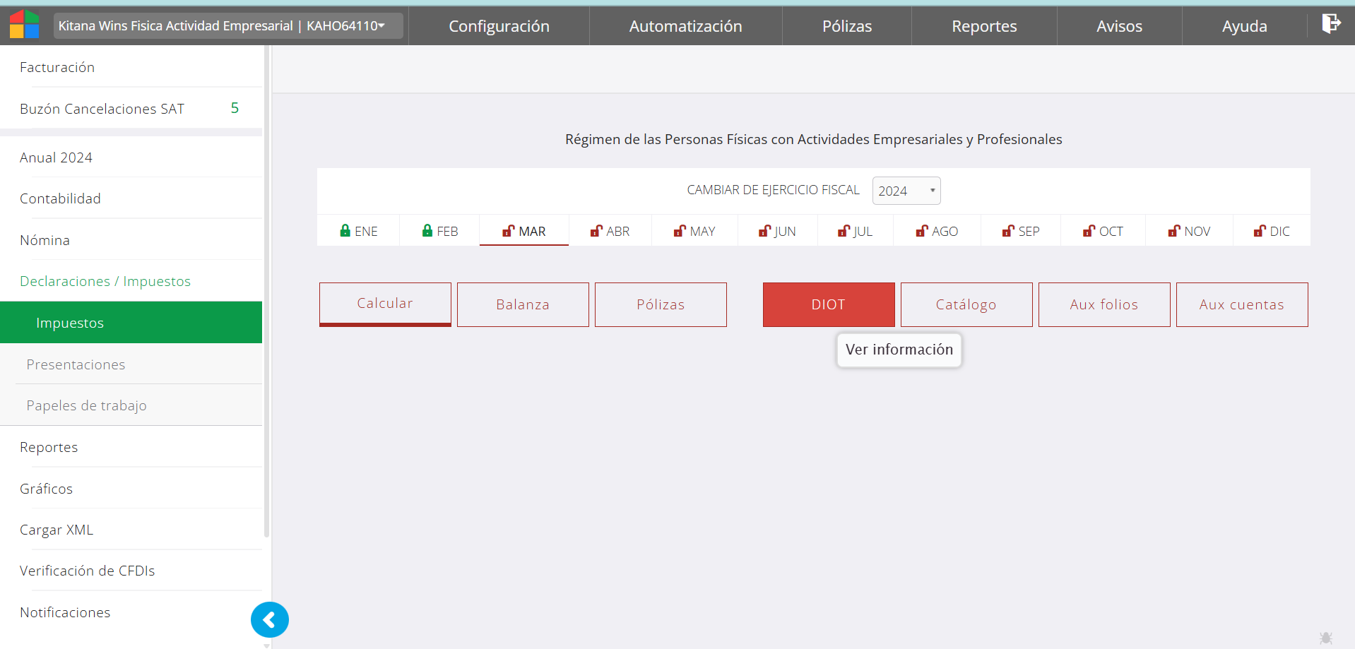Click the red unlocked padlock for ABR

(x=596, y=231)
